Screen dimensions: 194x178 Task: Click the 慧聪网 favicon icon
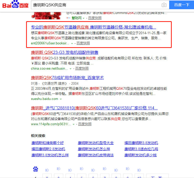pyautogui.click(x=68, y=18)
